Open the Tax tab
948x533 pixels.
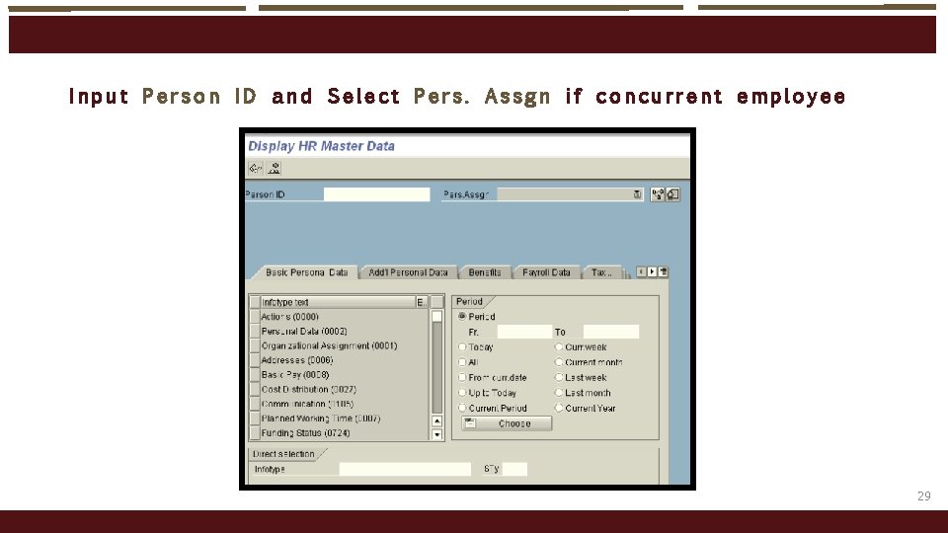click(x=601, y=272)
